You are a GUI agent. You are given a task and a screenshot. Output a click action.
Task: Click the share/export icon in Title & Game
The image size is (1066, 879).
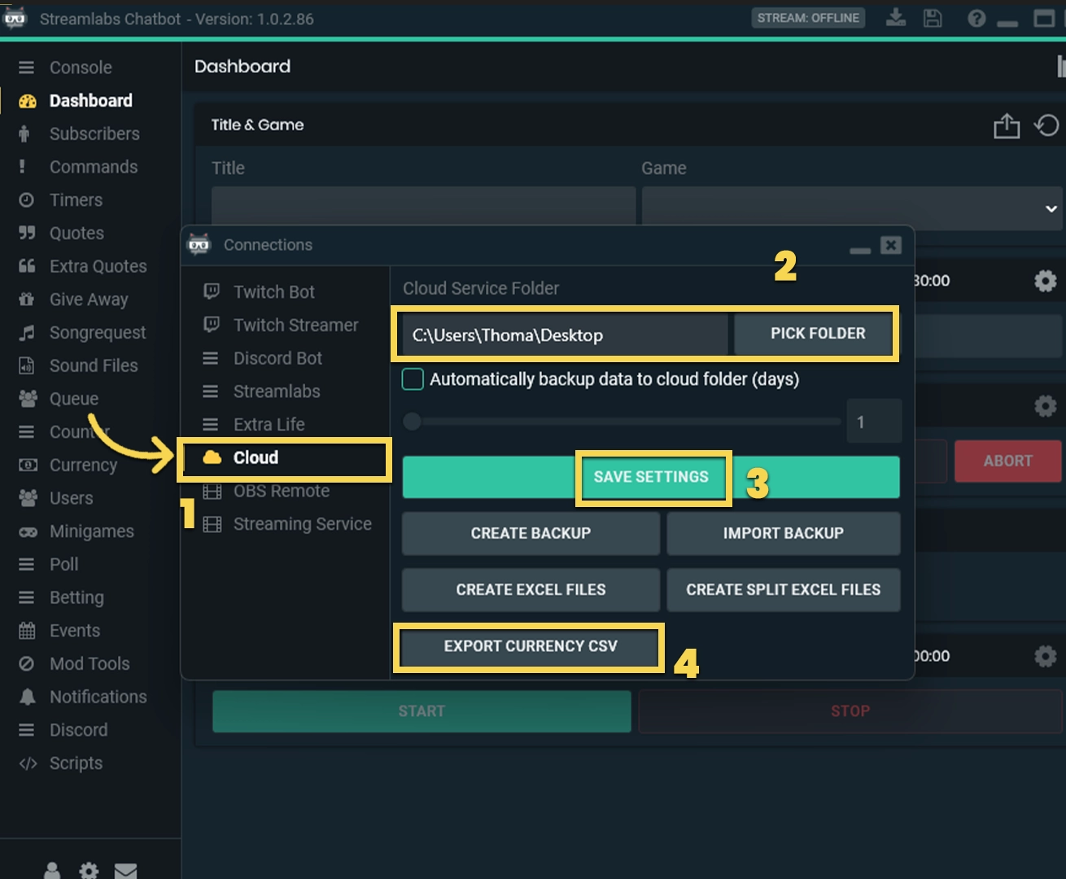[x=1007, y=125]
